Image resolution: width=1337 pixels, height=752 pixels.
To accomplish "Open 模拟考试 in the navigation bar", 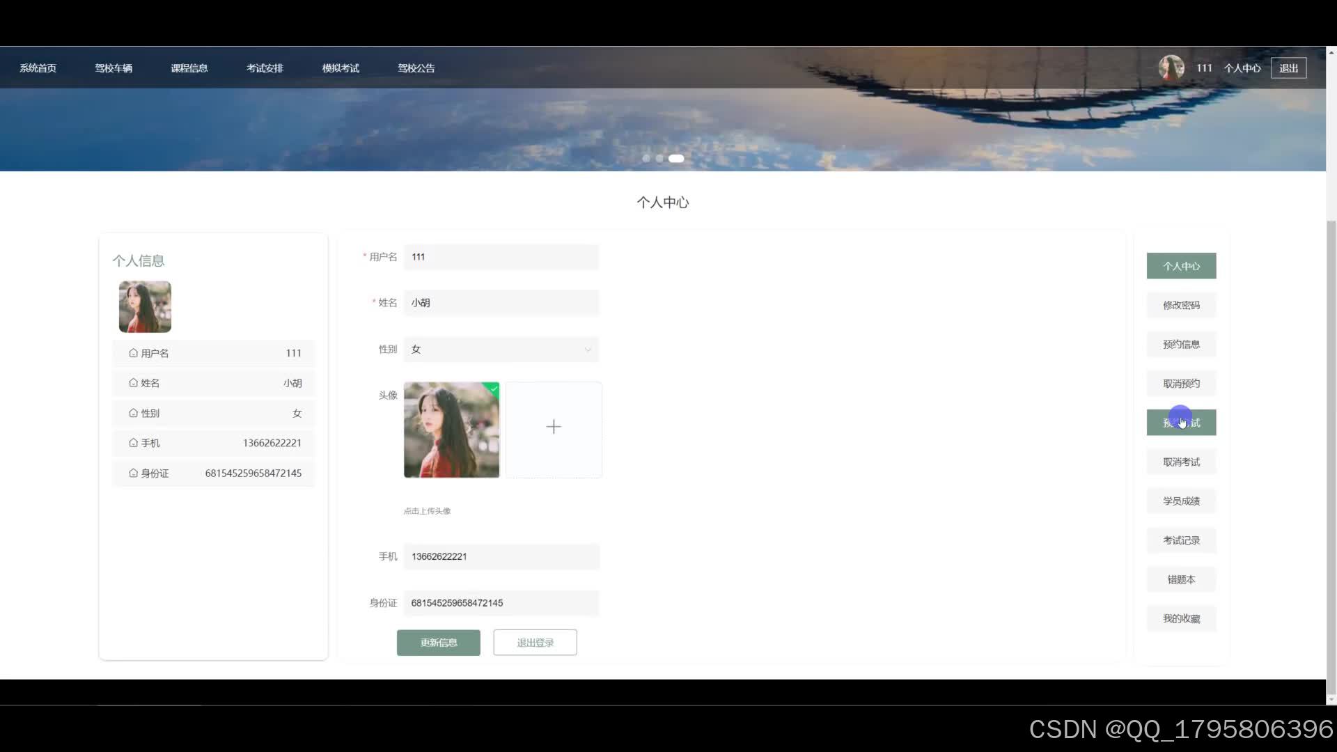I will [x=341, y=68].
